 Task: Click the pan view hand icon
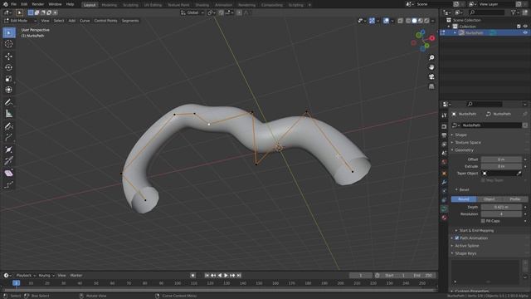pos(431,67)
